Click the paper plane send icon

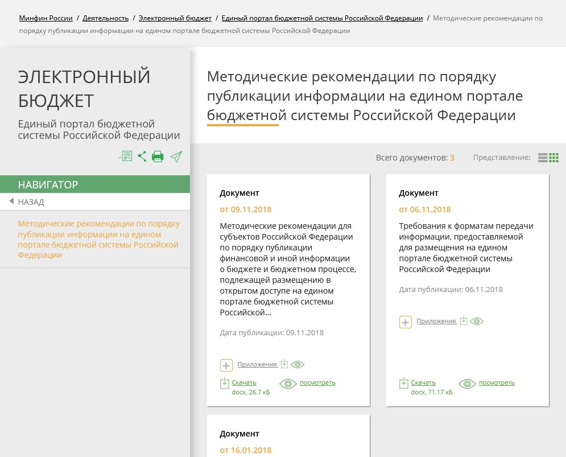pos(176,157)
